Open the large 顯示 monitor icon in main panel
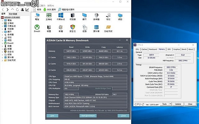The image size is (199, 124). pyautogui.click(x=85, y=16)
